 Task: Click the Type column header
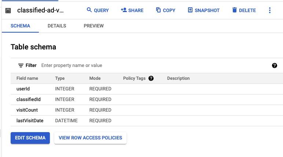coord(60,78)
